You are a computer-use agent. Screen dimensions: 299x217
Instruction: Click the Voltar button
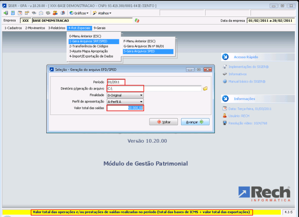click(163, 122)
